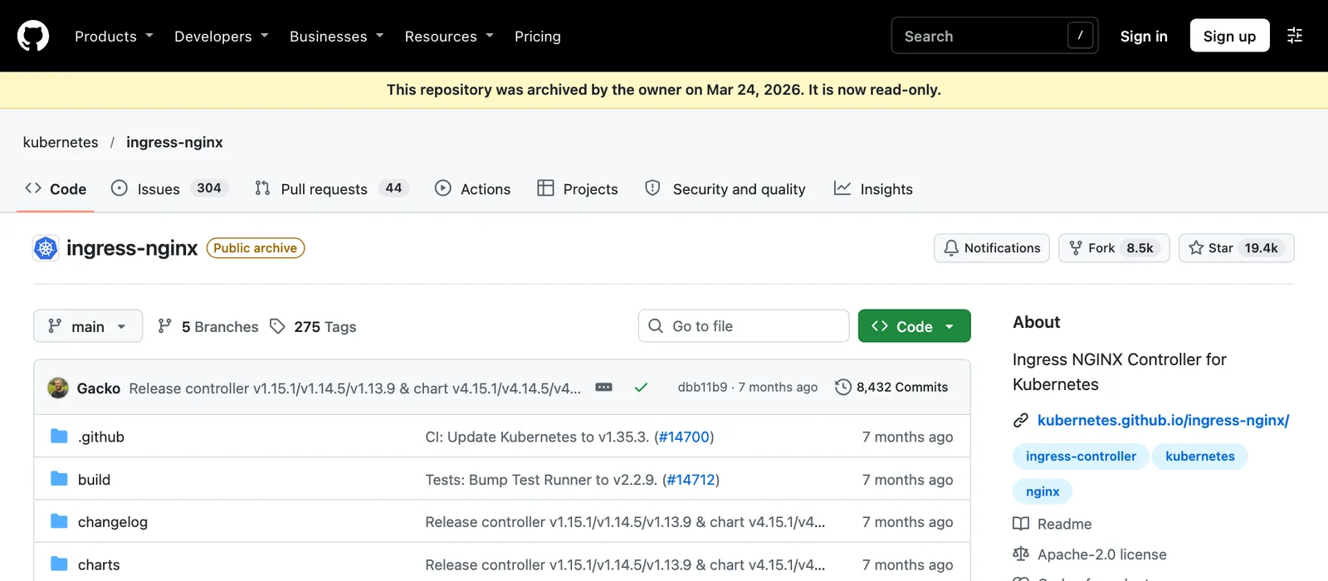View the Apache-2.0 license
This screenshot has height=581, width=1328.
point(1090,554)
